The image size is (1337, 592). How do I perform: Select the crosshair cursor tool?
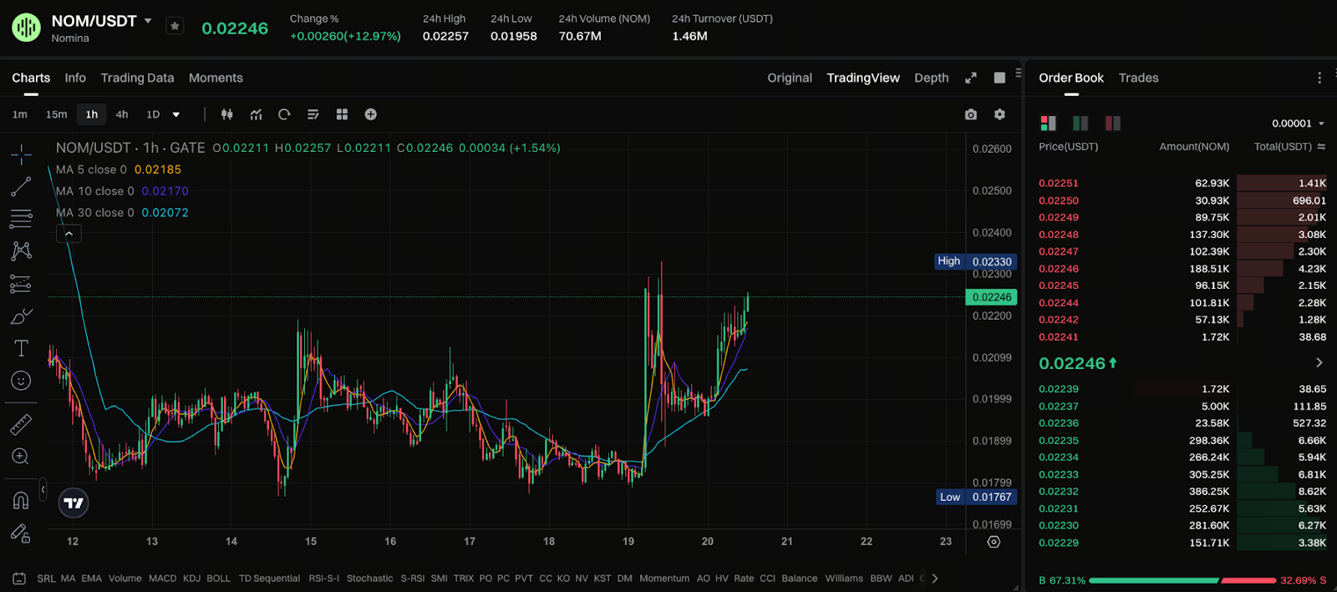(x=21, y=154)
